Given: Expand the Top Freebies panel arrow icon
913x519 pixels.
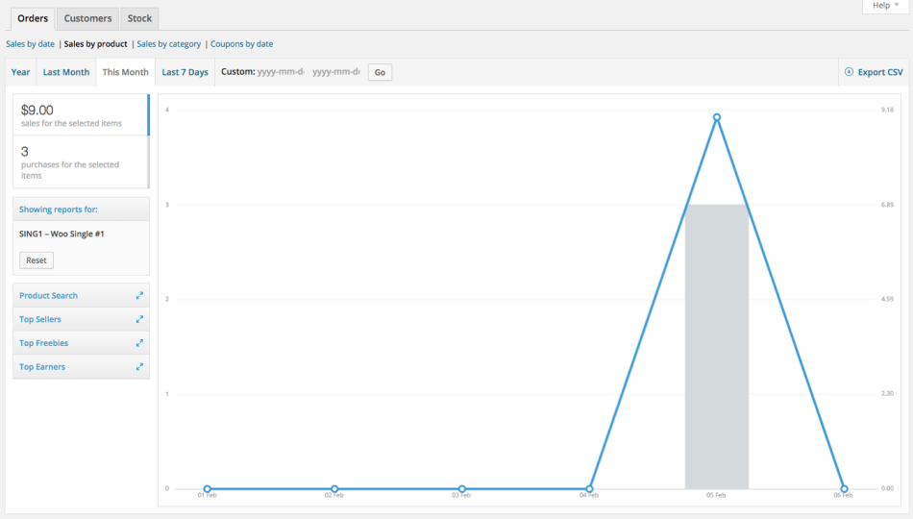Looking at the screenshot, I should click(139, 343).
